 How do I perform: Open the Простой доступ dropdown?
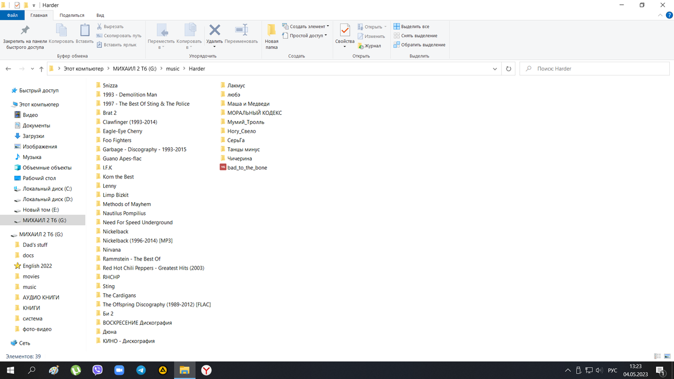pyautogui.click(x=304, y=35)
